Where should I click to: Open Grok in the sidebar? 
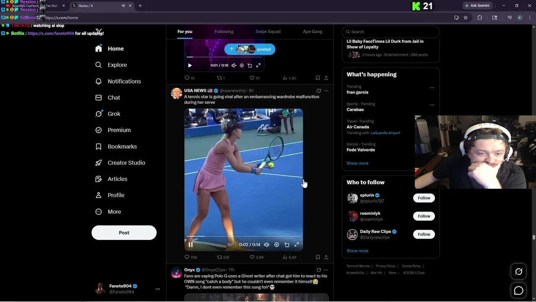tap(108, 114)
